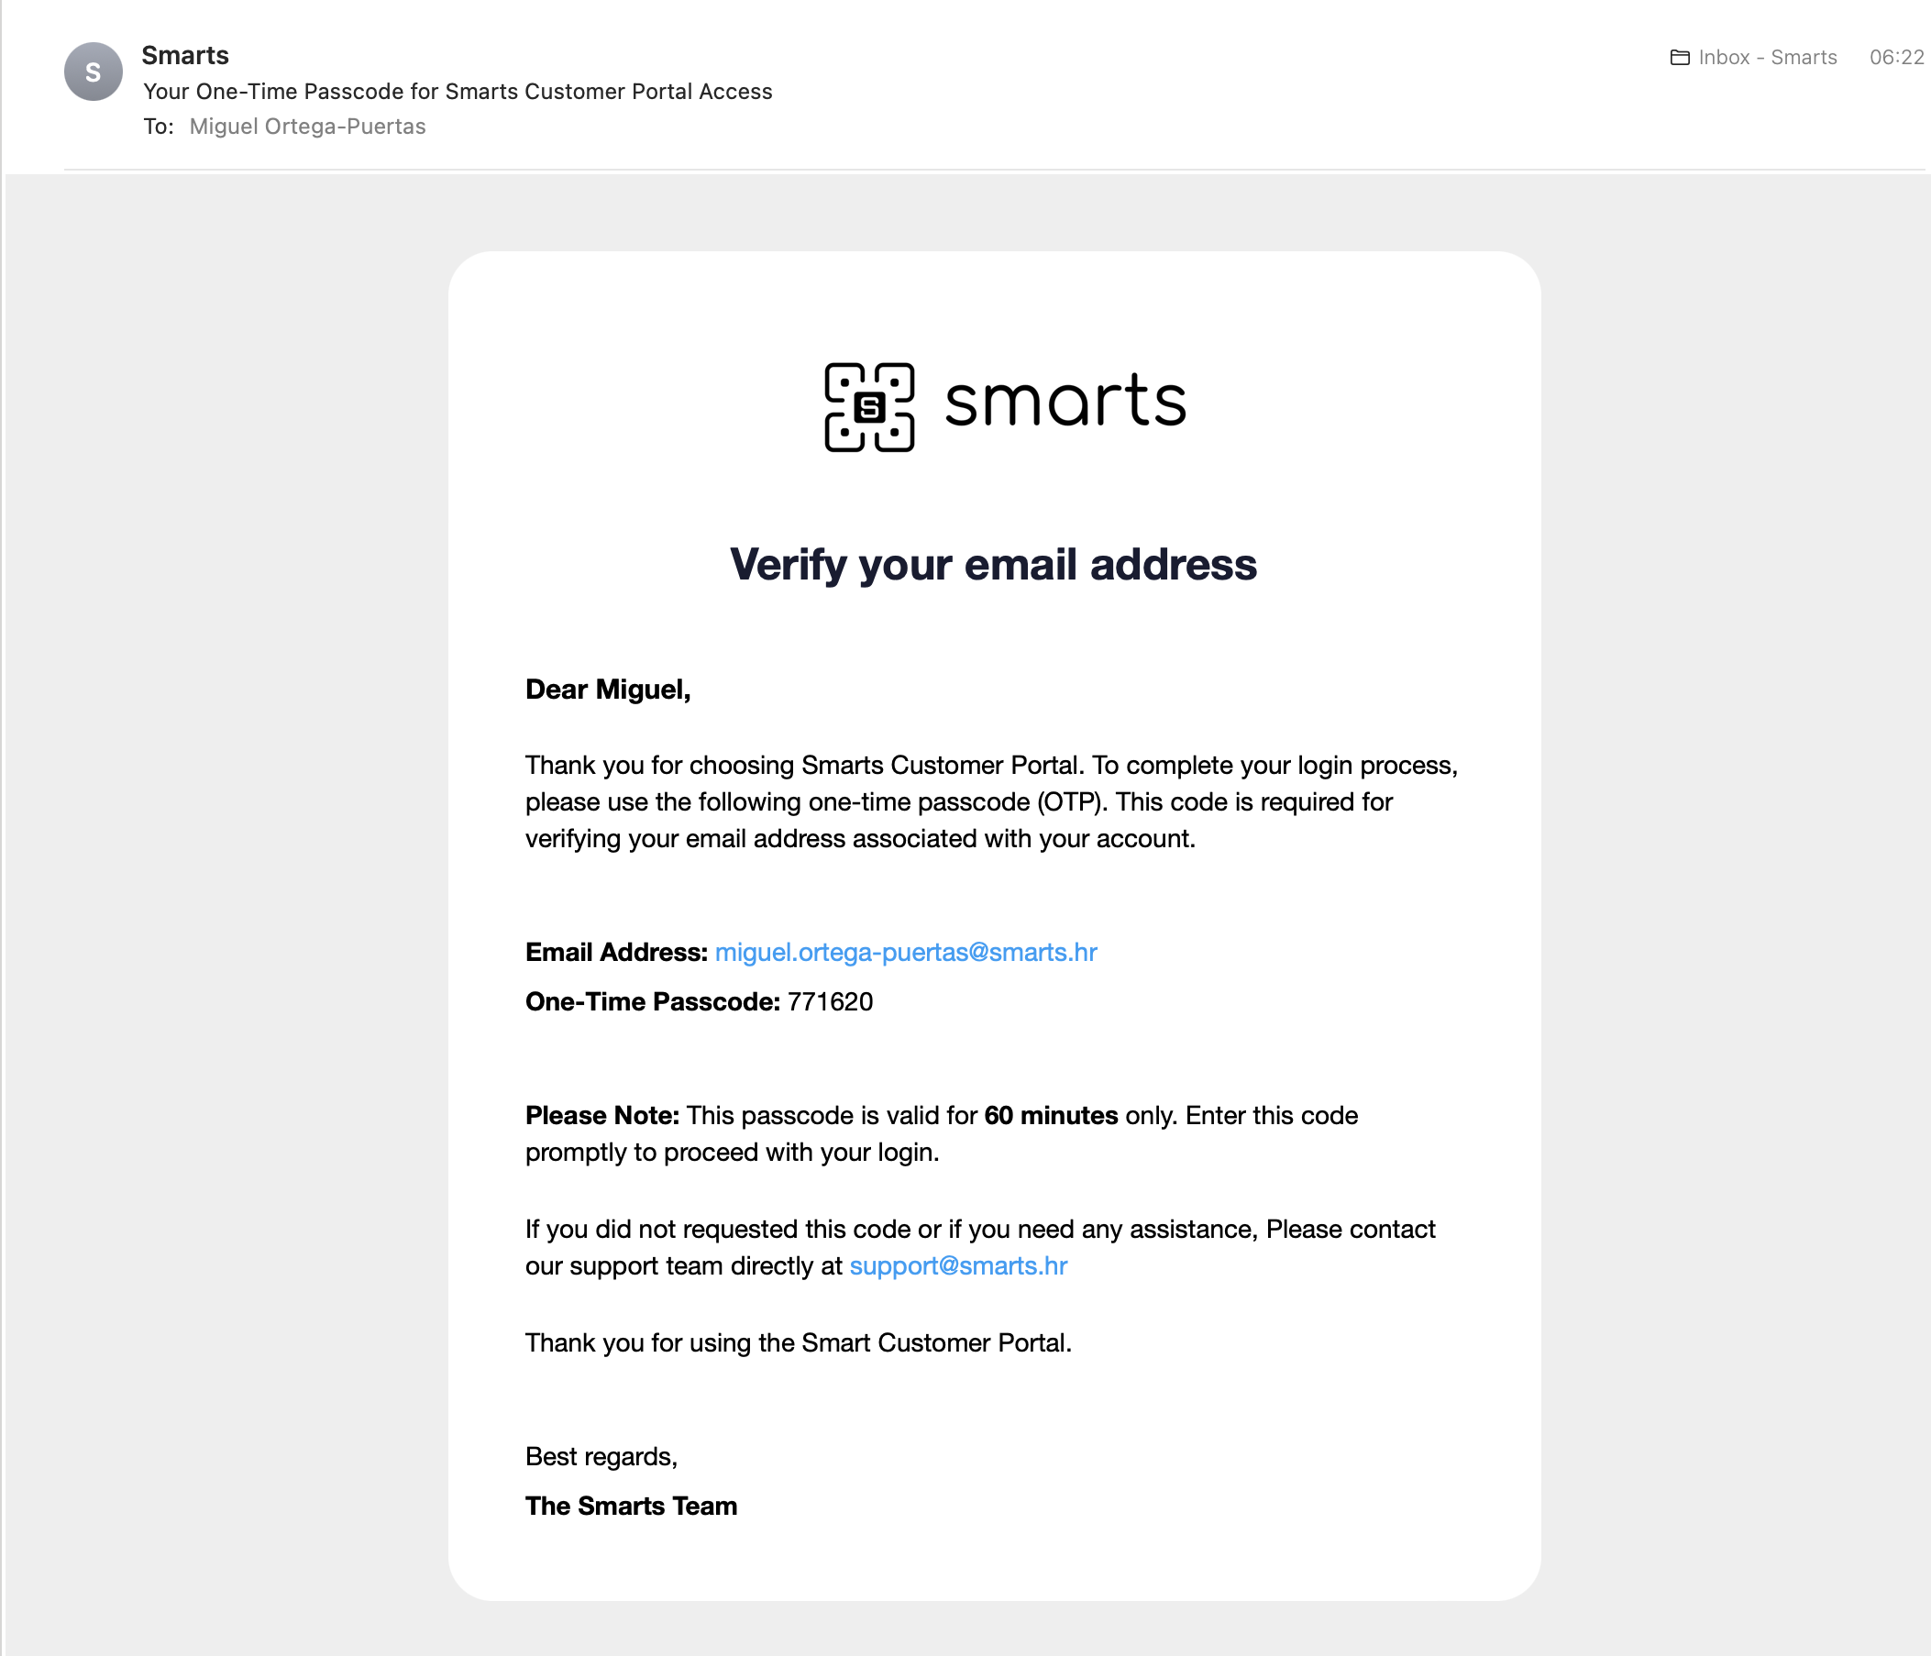Screen dimensions: 1931x1656
Task: Click the Smarts sender avatar circle
Action: [x=94, y=72]
